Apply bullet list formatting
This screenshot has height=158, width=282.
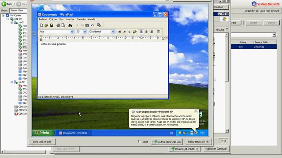pos(158,32)
